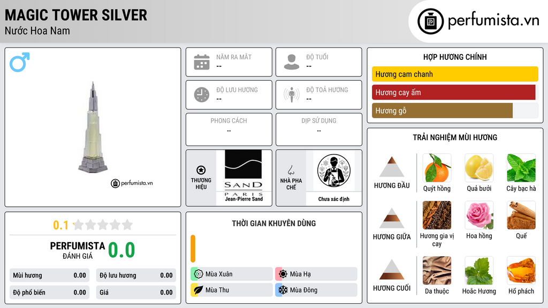
Task: Click the Thời gian khuyên dùng heading
Action: pos(273,224)
